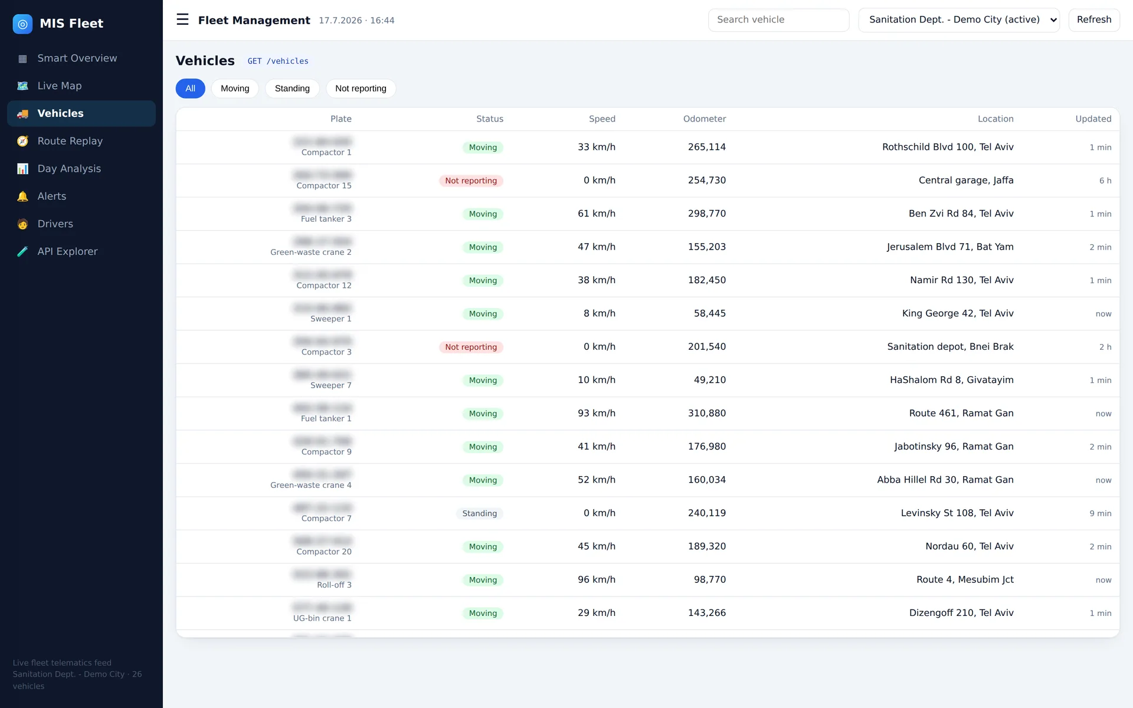This screenshot has height=708, width=1133.
Task: Click Moving badge for Sweeper 7
Action: (483, 381)
